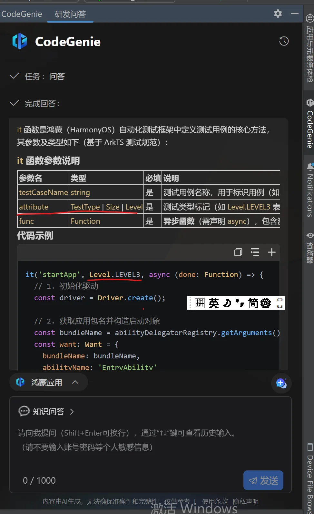Open 使用条款 link
The height and width of the screenshot is (514, 314).
tap(215, 501)
